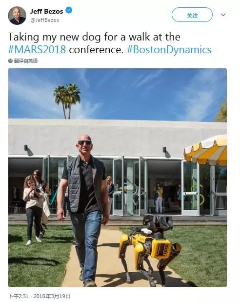The width and height of the screenshot is (240, 302).
Task: Follow the account with 关注 button
Action: [x=192, y=15]
